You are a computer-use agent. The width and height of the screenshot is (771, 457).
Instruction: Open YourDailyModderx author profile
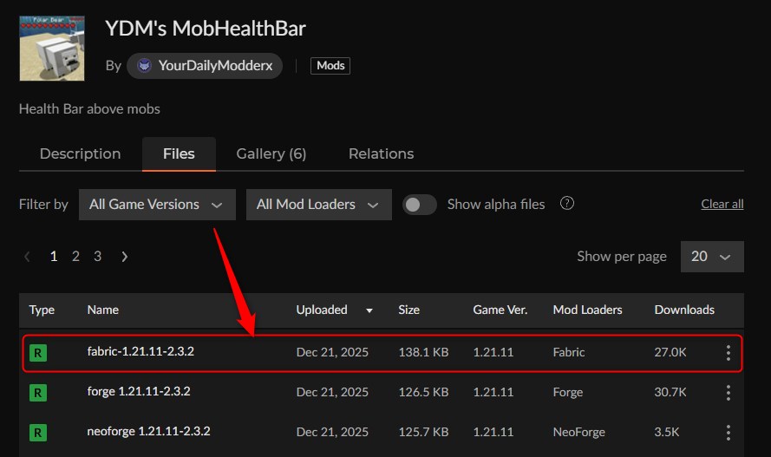(x=205, y=66)
